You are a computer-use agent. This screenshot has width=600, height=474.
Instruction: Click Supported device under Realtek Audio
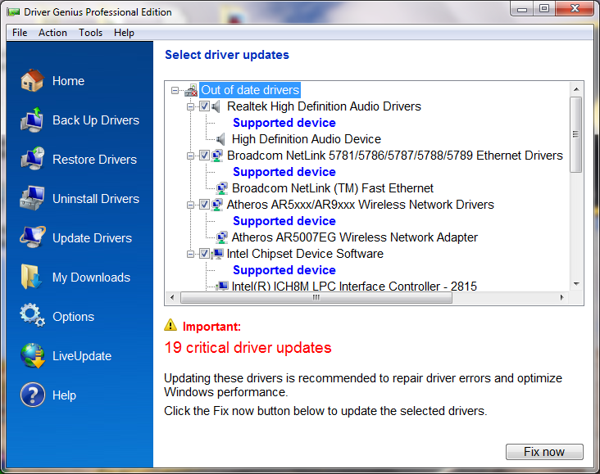[x=284, y=123]
